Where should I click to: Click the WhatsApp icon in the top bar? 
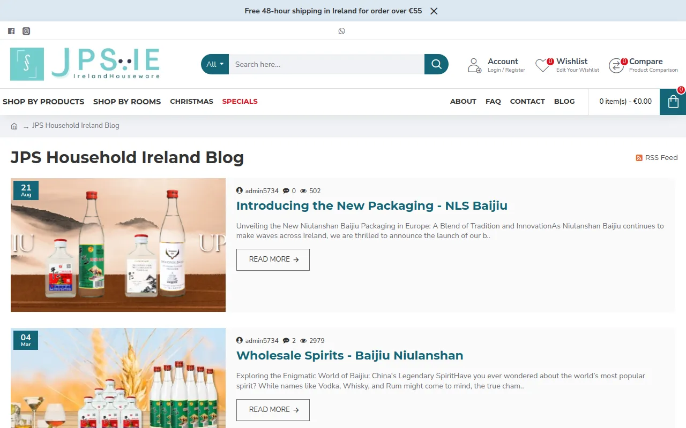click(342, 31)
